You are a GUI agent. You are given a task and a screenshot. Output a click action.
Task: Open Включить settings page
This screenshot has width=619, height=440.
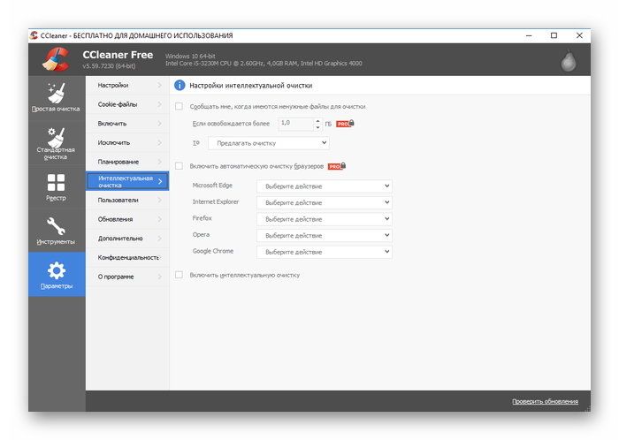(127, 124)
